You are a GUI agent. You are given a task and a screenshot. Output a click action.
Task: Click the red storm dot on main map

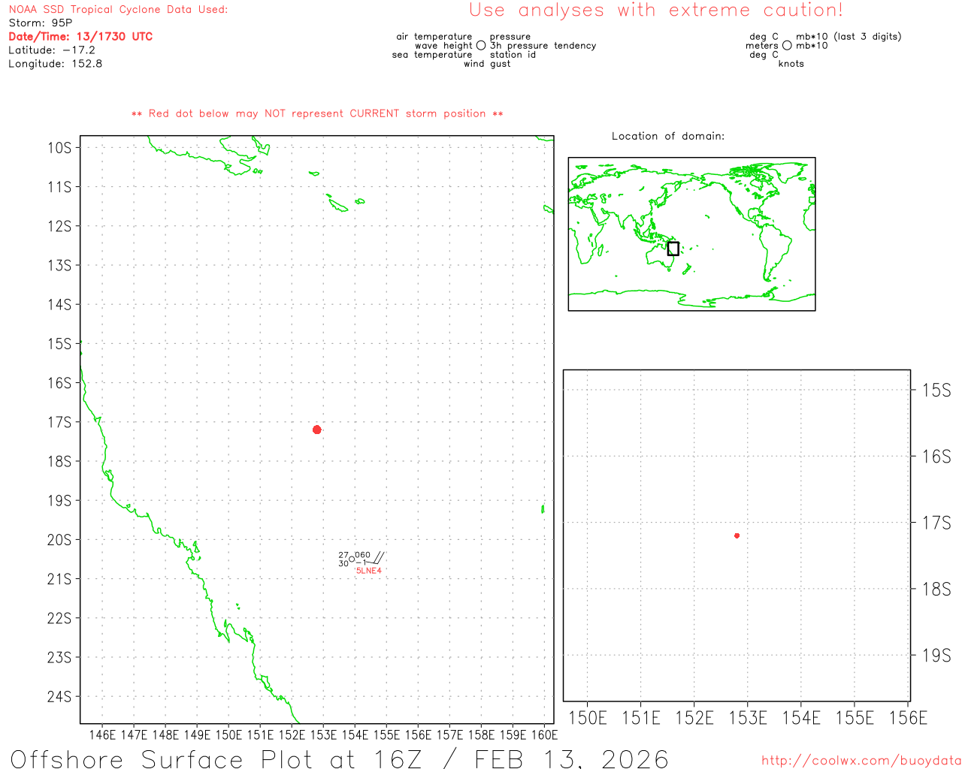pyautogui.click(x=317, y=430)
